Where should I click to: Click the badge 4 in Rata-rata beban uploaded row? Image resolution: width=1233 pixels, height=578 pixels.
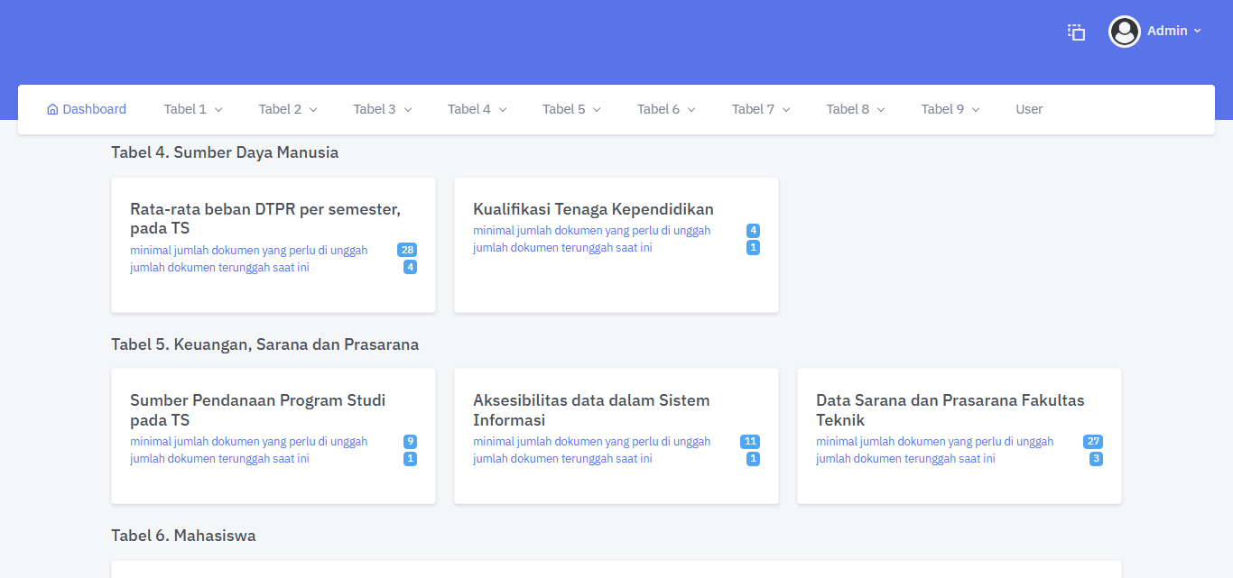click(411, 268)
